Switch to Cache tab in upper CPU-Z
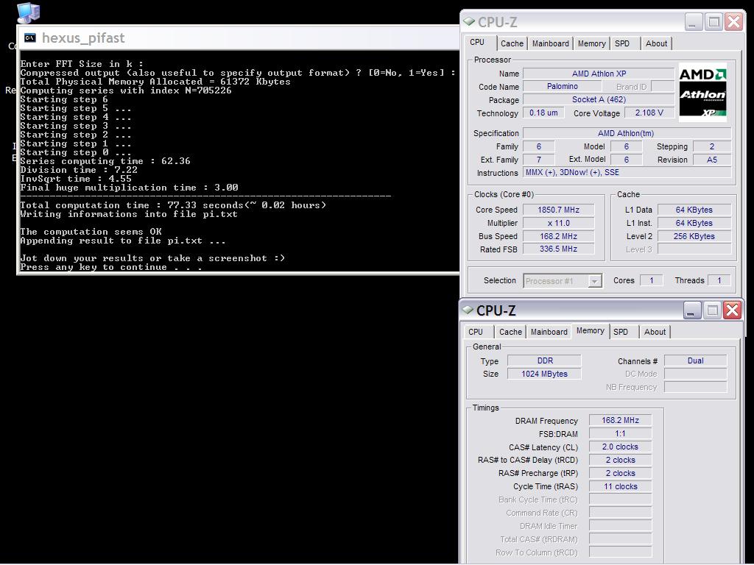 click(512, 43)
